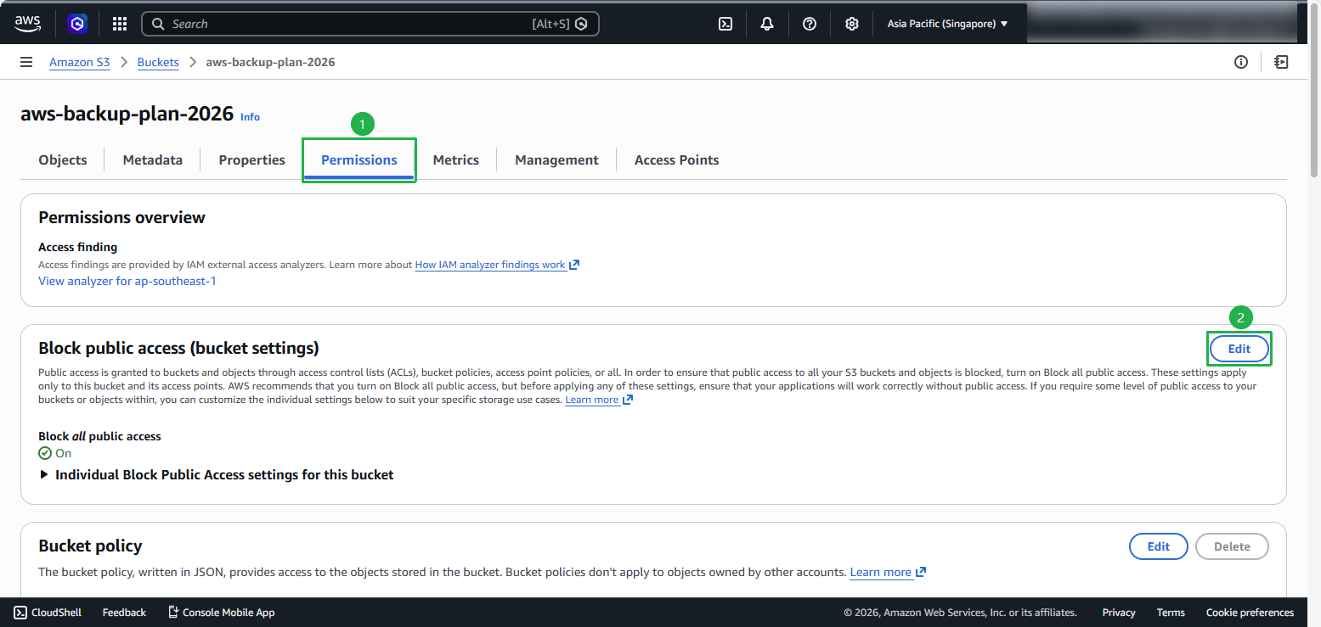1321x627 pixels.
Task: Open Cookie preferences in footer
Action: point(1250,612)
